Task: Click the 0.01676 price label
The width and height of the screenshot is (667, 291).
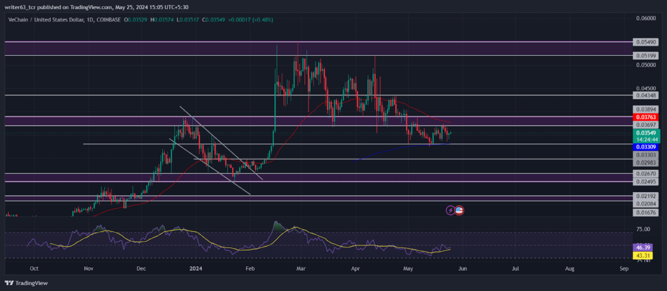Action: pyautogui.click(x=646, y=212)
